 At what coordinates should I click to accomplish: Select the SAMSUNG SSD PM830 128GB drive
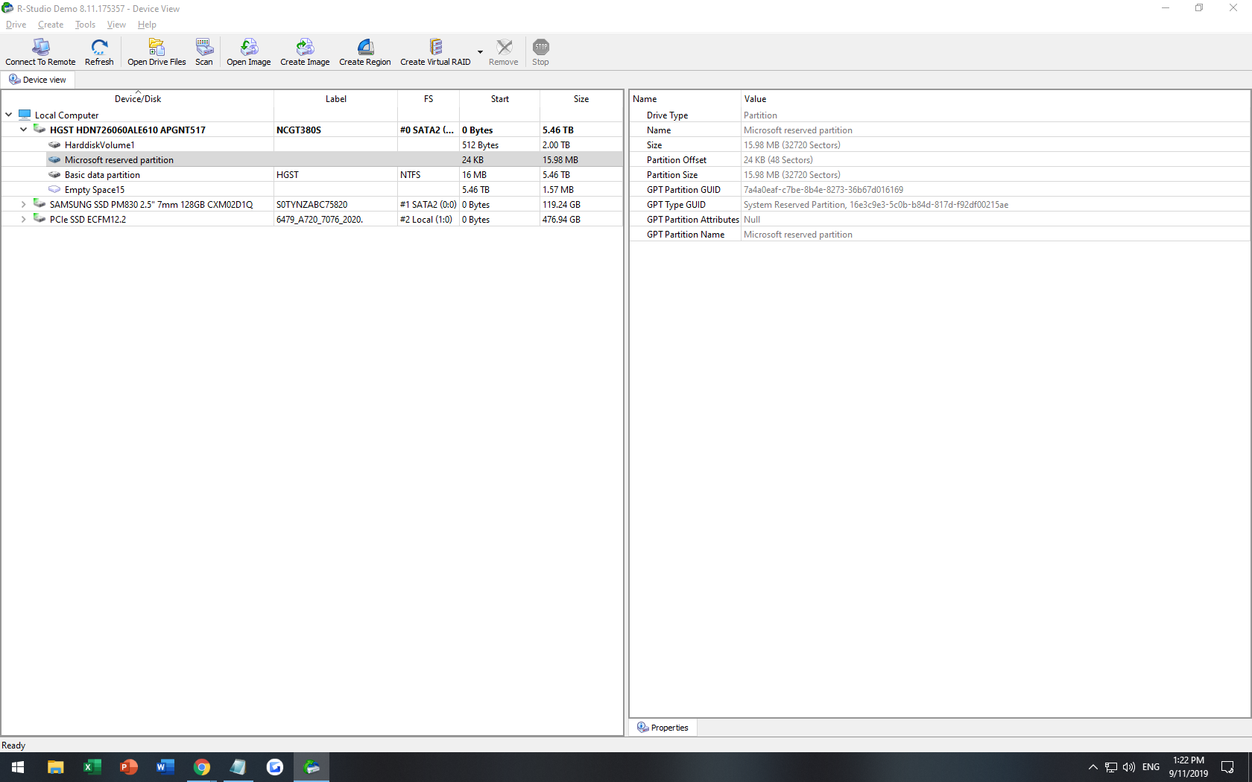coord(151,205)
